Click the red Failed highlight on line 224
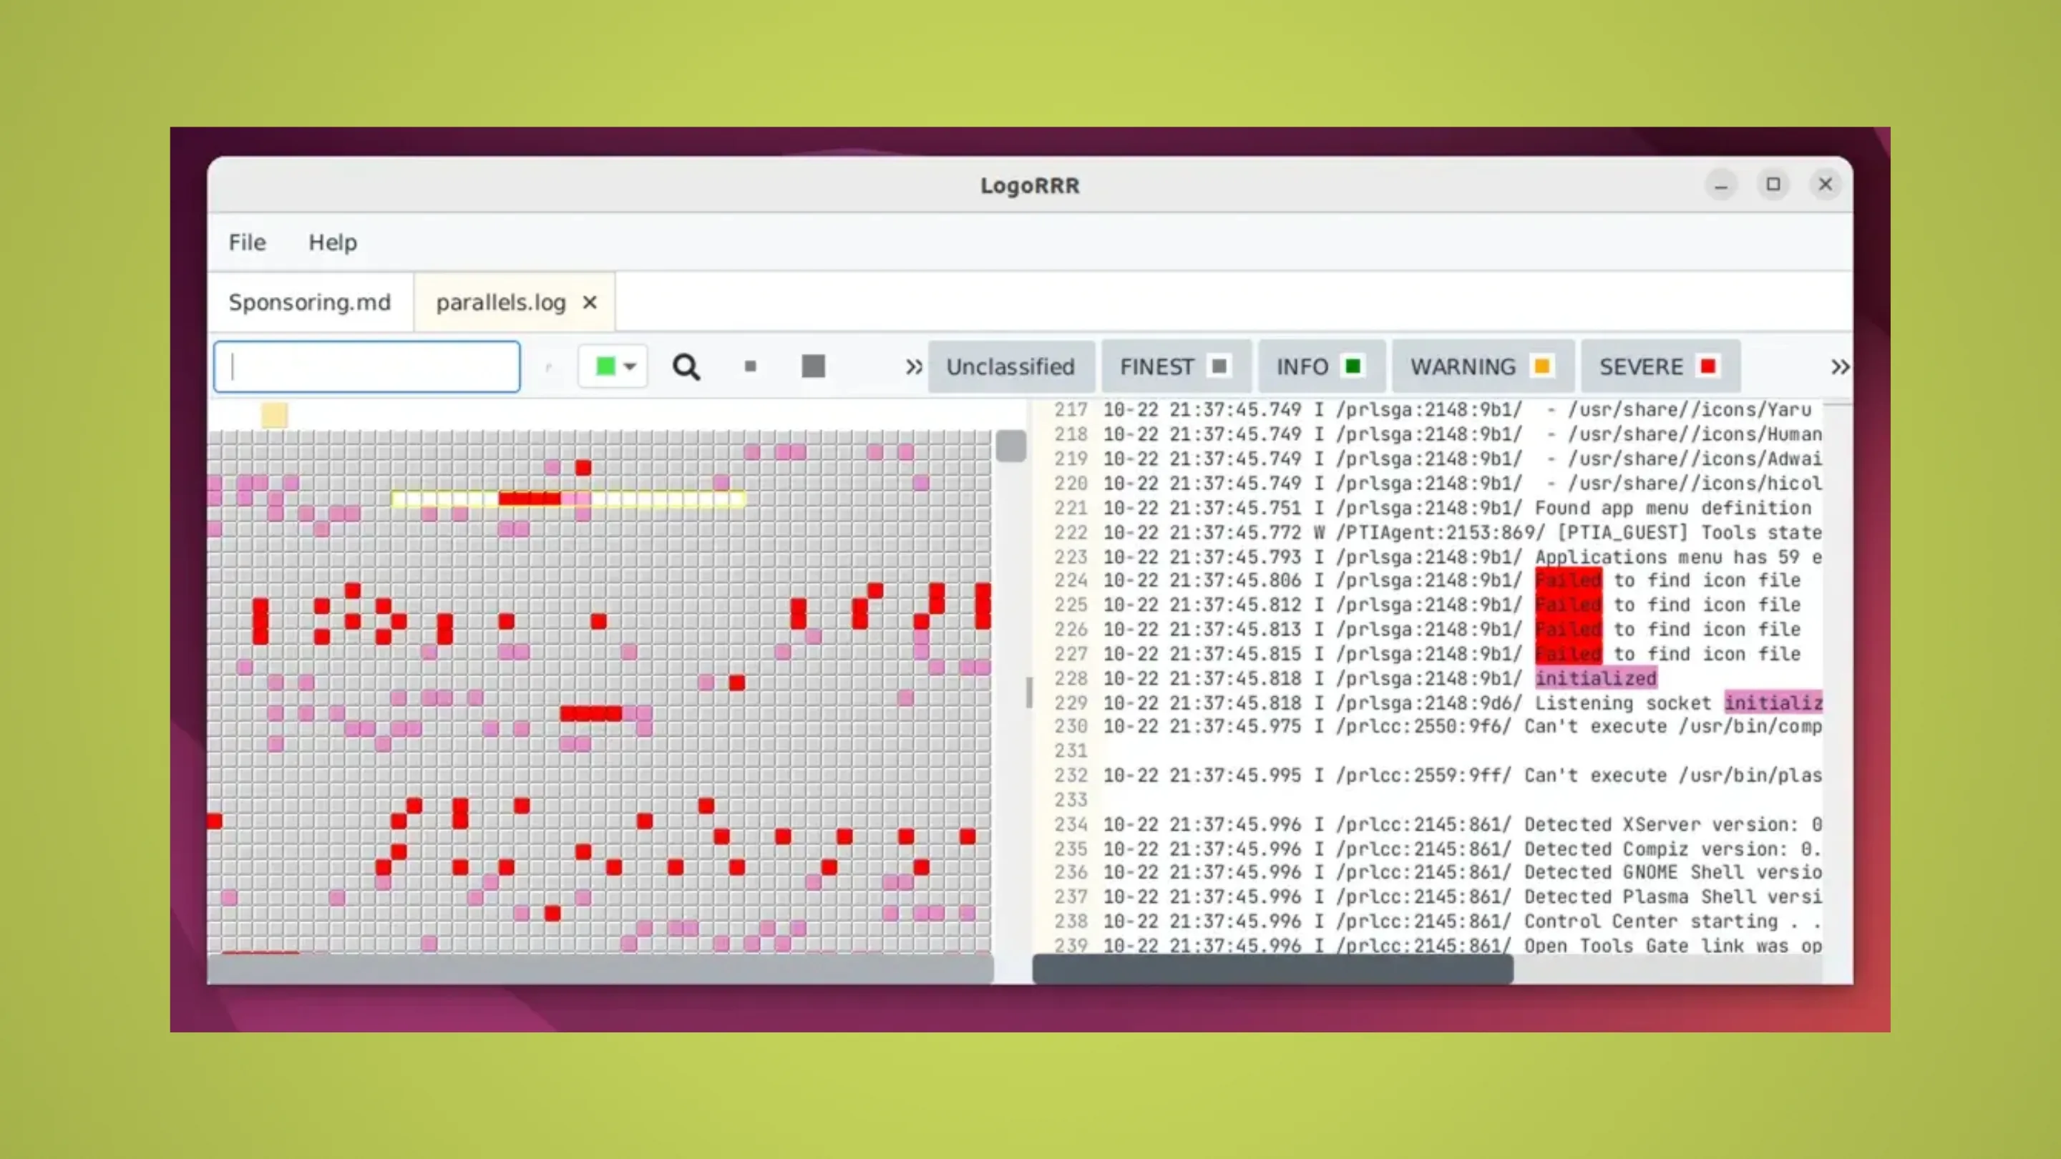Screen dimensions: 2061x1159 pos(1568,581)
